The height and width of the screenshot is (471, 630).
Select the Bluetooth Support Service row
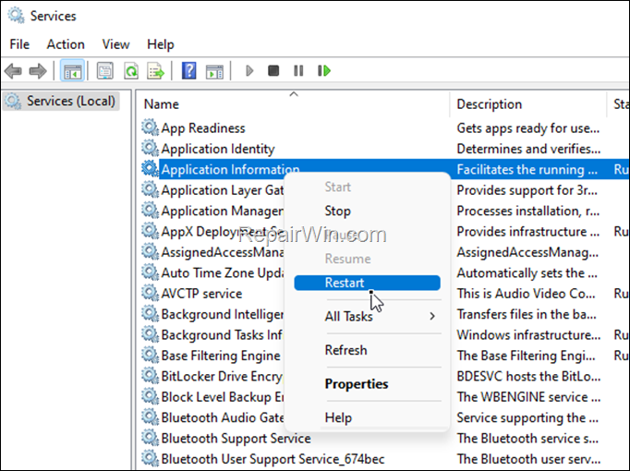(236, 439)
